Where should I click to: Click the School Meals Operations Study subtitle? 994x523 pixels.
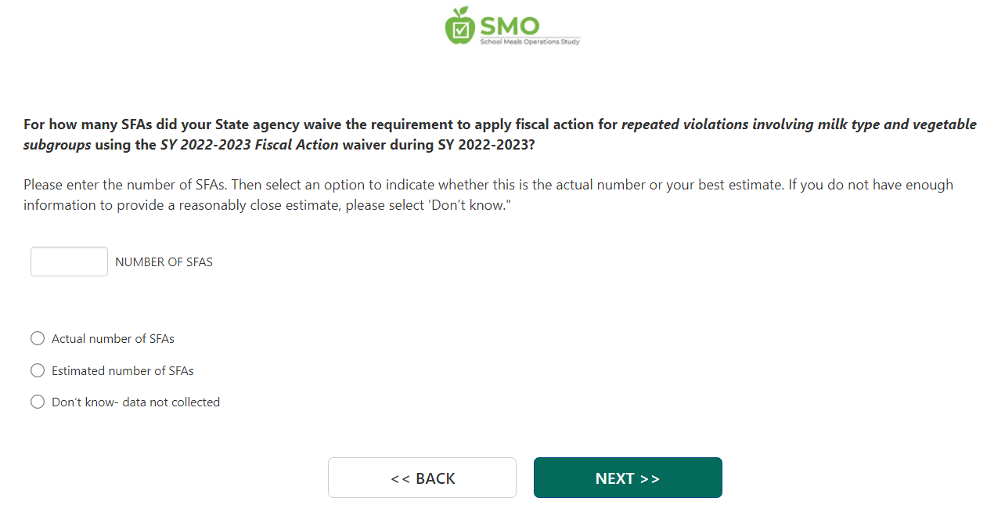coord(530,41)
